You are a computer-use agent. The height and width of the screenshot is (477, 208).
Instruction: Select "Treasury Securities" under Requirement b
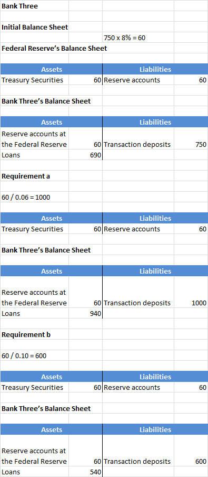pyautogui.click(x=34, y=387)
